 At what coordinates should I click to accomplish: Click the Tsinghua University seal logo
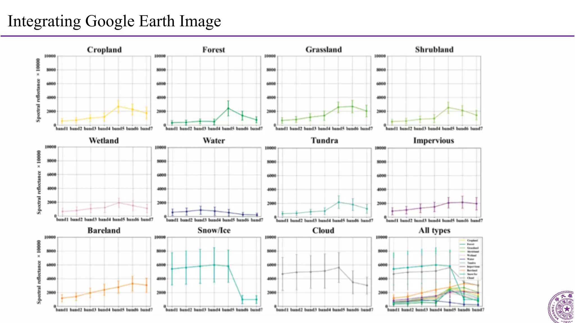coord(561,307)
